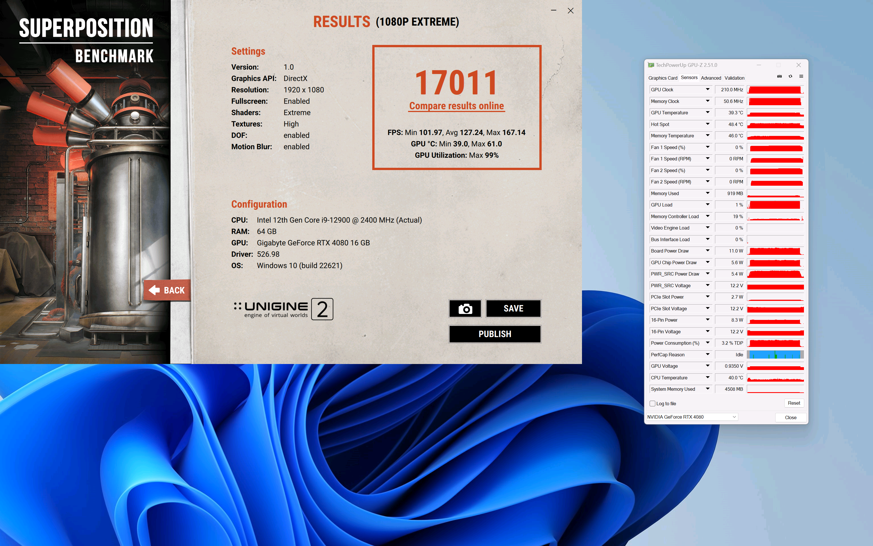Click the GPU-Z refresh icon
This screenshot has height=546, width=873.
tap(790, 76)
